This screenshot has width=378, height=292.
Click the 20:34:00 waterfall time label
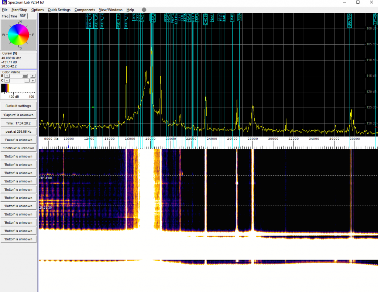(x=45, y=178)
